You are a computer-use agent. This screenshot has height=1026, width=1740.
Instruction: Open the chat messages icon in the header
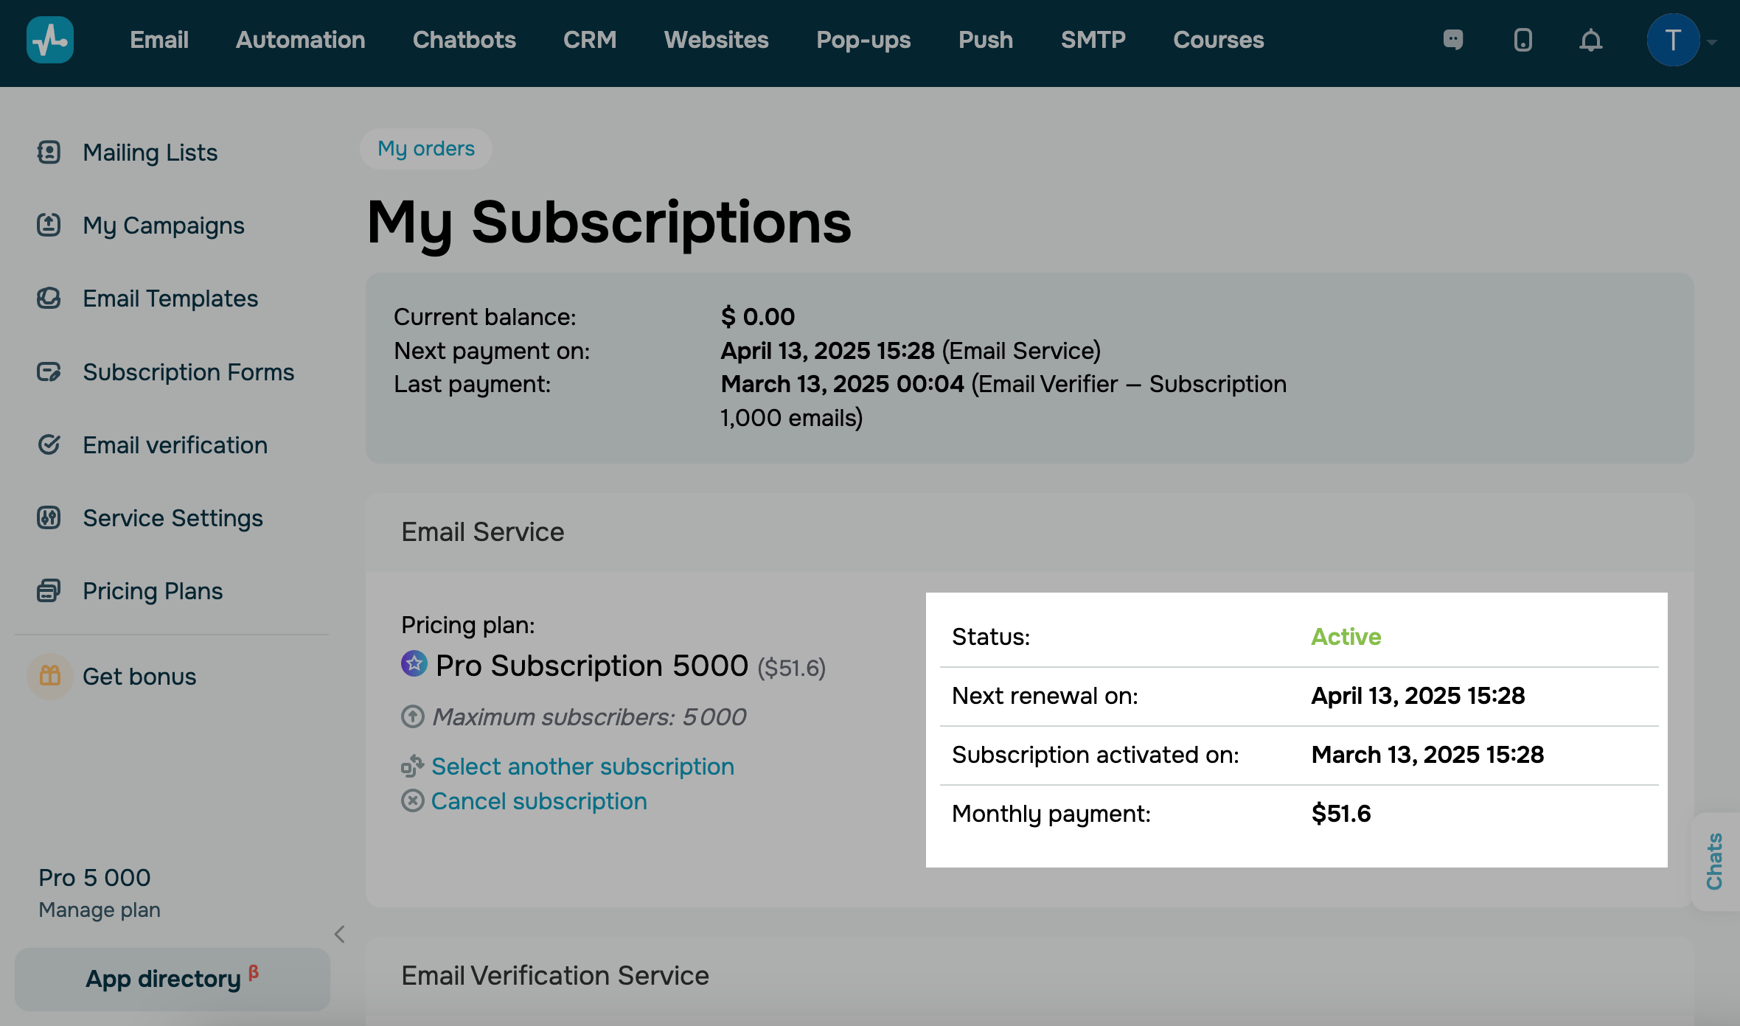tap(1453, 40)
